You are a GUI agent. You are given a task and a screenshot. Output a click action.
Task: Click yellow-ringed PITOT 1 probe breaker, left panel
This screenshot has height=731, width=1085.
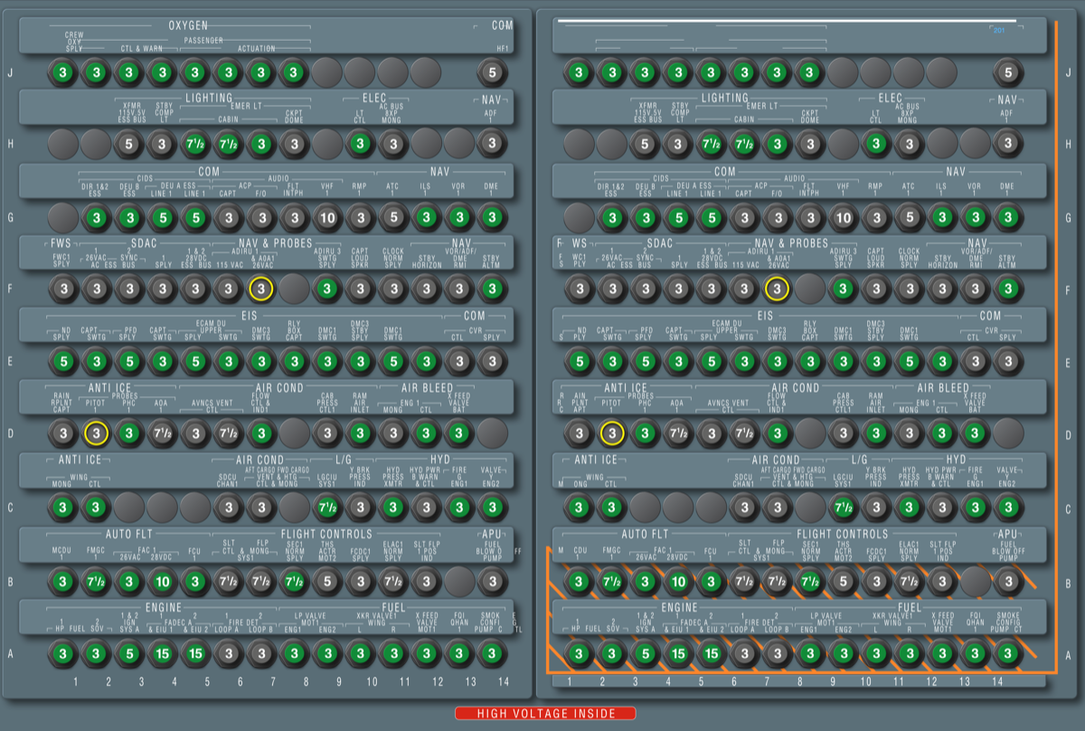tap(95, 434)
